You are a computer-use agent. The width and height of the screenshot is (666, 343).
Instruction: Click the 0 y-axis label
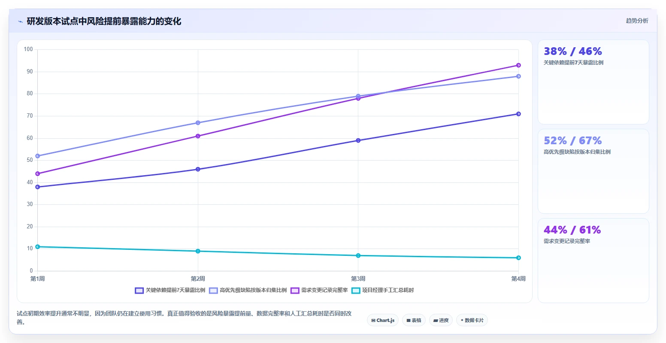(x=31, y=271)
